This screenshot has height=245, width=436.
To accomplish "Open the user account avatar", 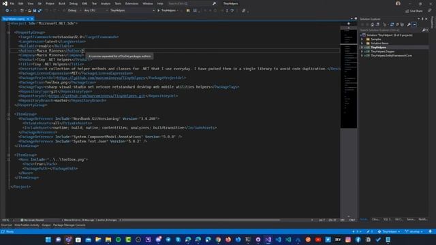I will pos(398,3).
